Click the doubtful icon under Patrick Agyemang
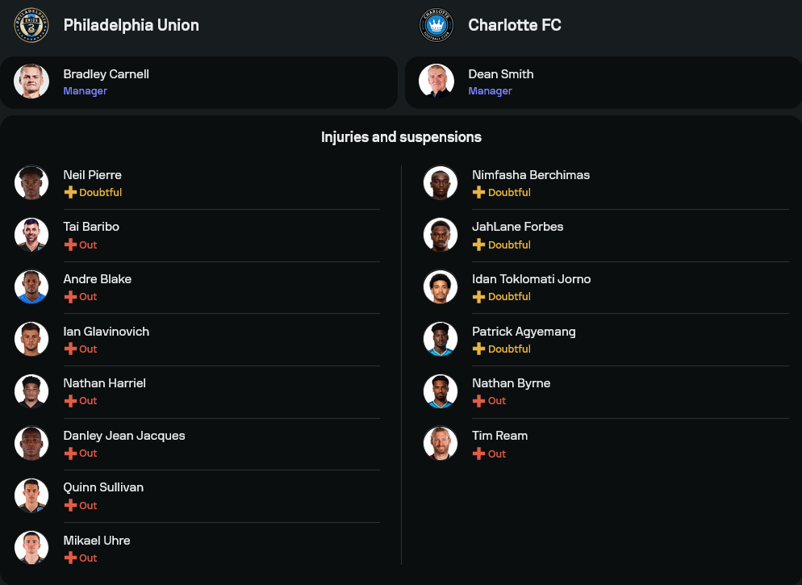 click(478, 349)
